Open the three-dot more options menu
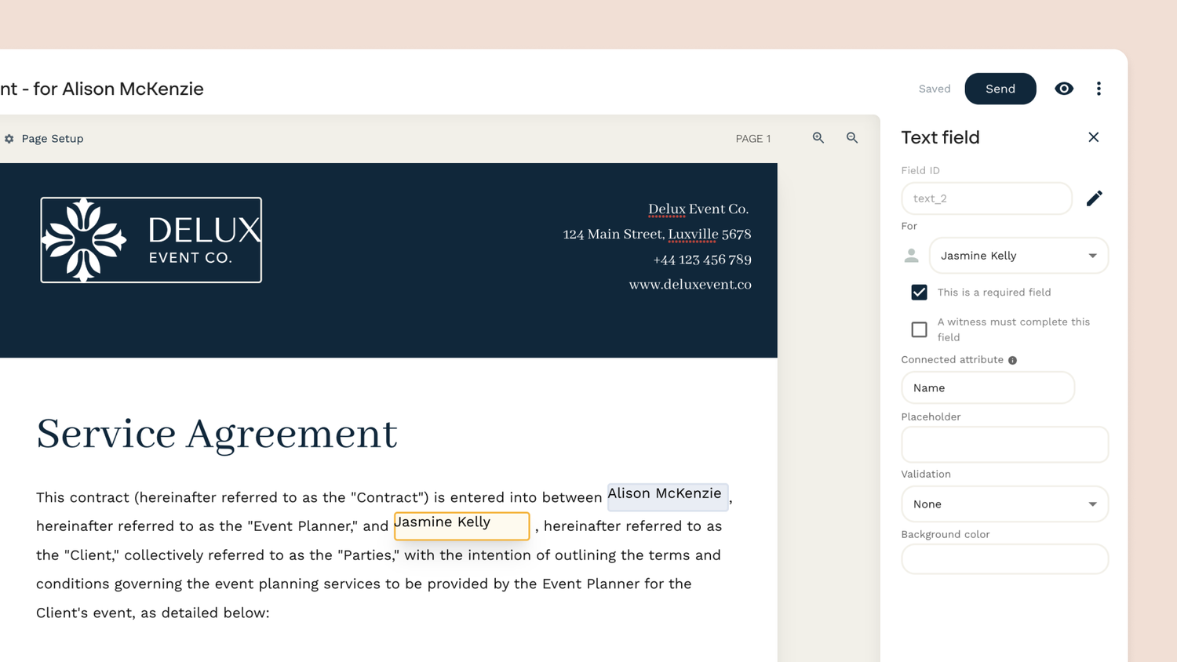The height and width of the screenshot is (662, 1177). pos(1099,89)
